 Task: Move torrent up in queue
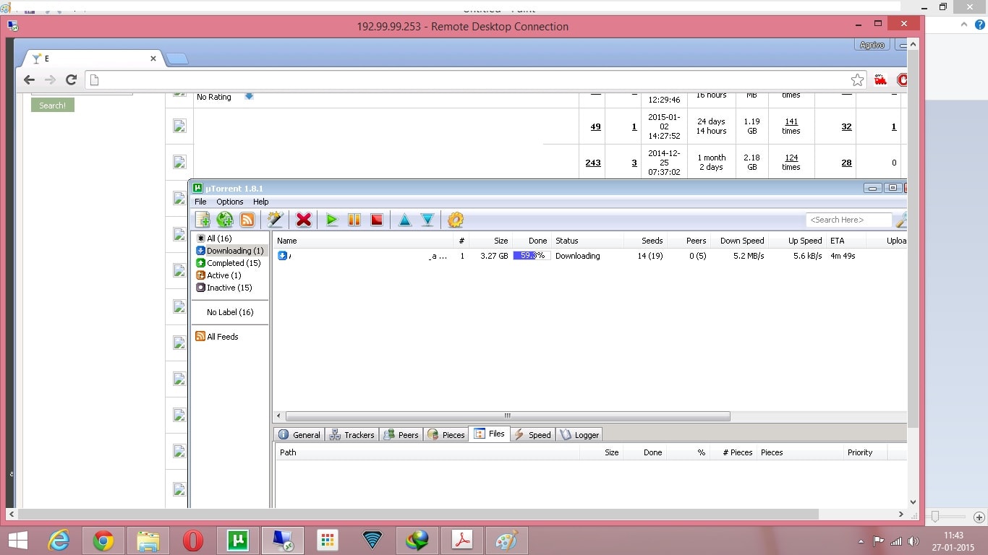pyautogui.click(x=405, y=220)
